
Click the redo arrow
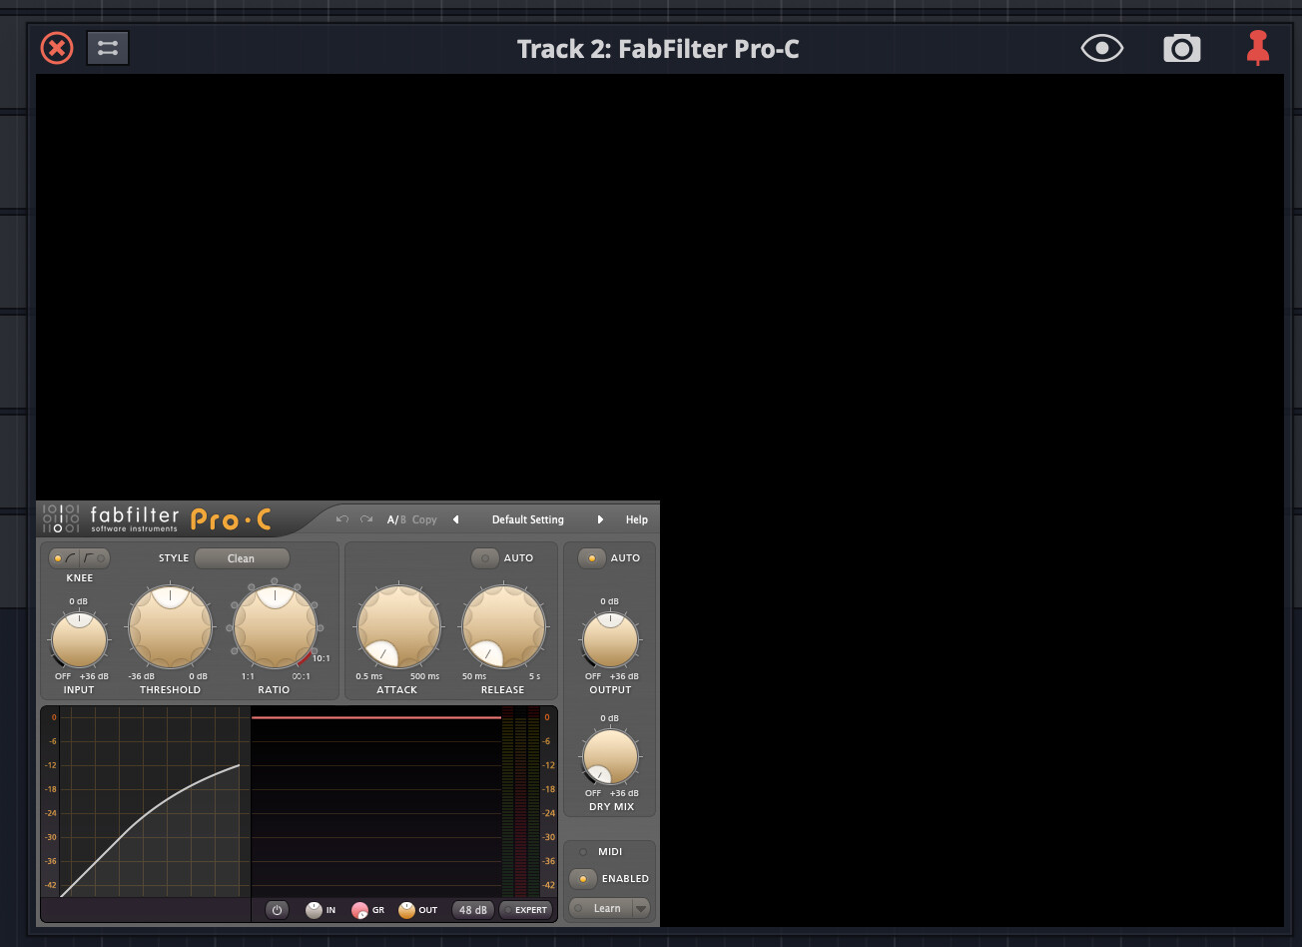(366, 519)
